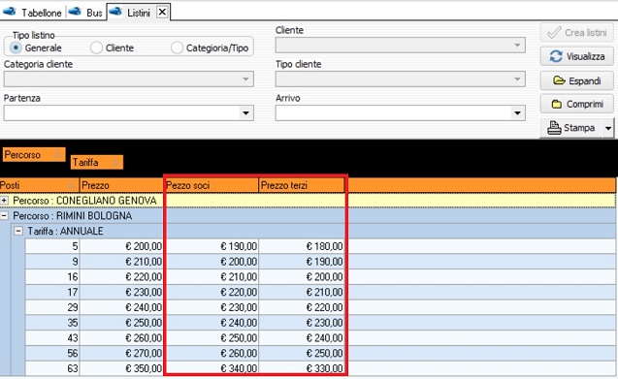Click the Prezzo terzi cell € 330,00
This screenshot has height=379, width=618.
[x=302, y=368]
